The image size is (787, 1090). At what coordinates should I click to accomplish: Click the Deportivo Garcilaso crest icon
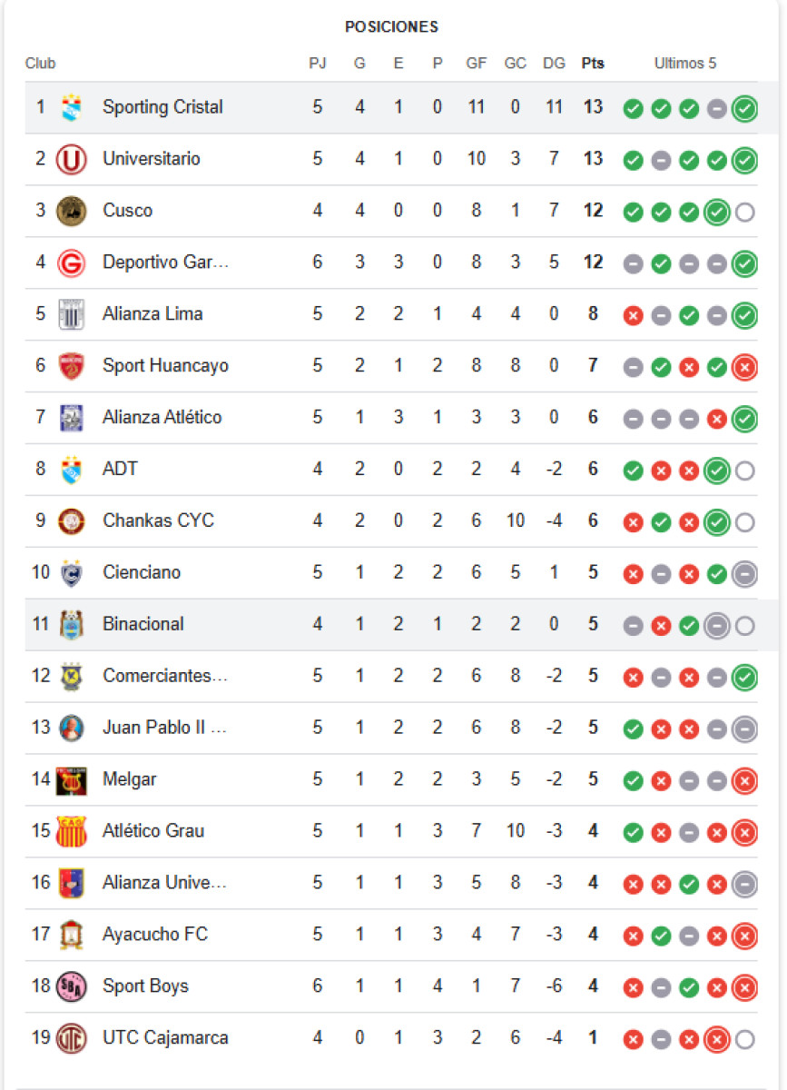pyautogui.click(x=71, y=263)
